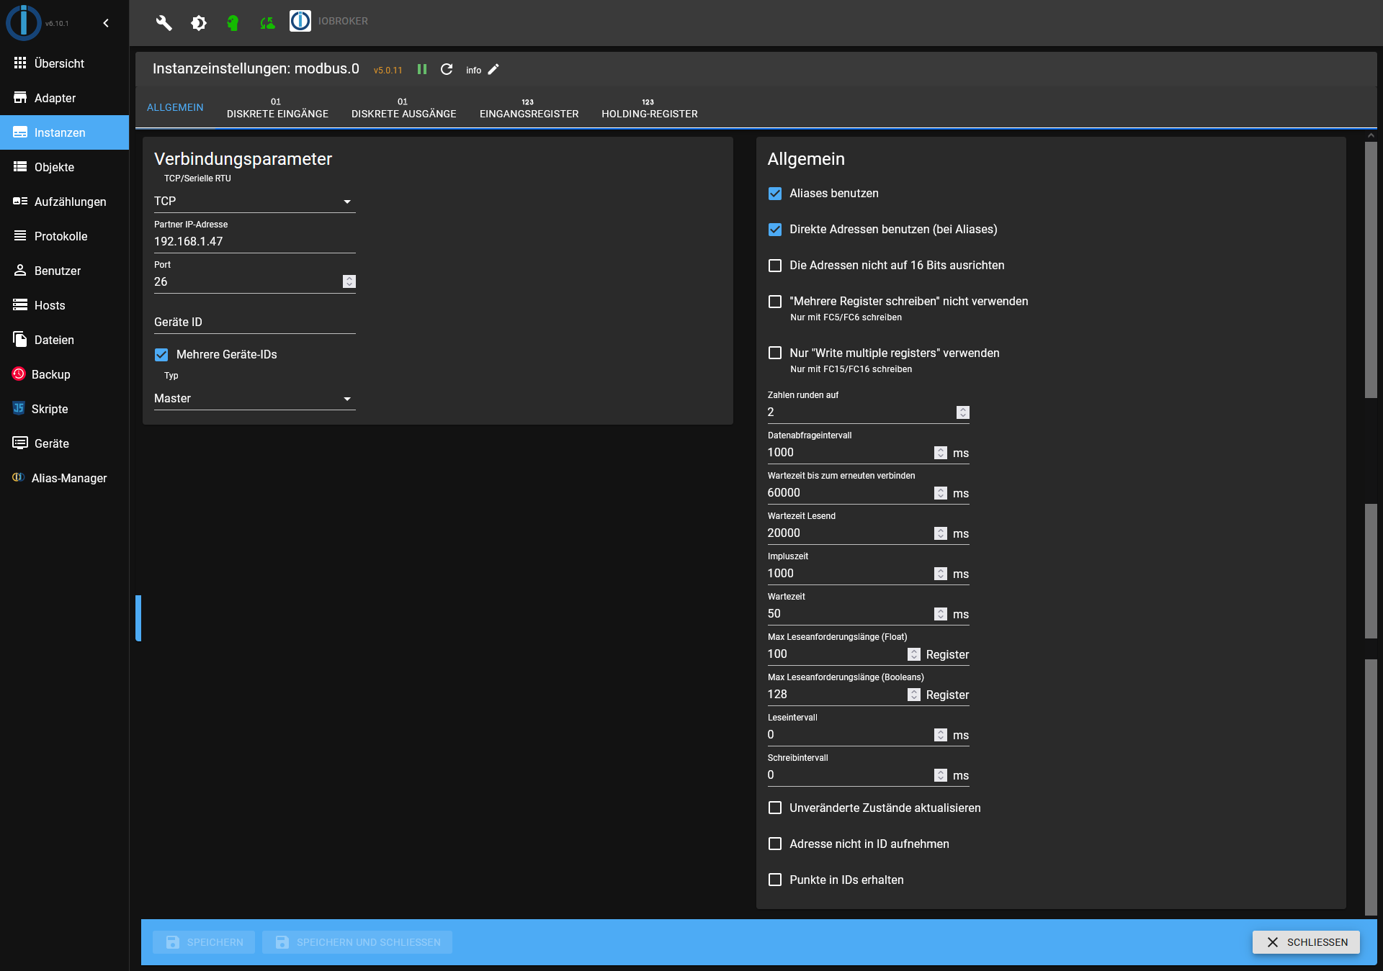
Task: Enable Punkte in IDs erhalten
Action: [x=775, y=880]
